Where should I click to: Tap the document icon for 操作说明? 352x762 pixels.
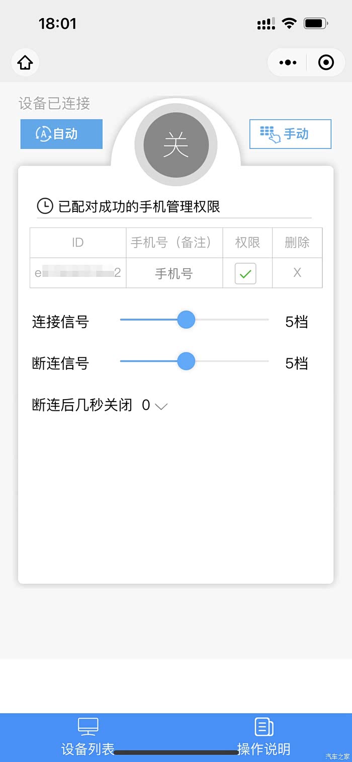click(x=264, y=727)
